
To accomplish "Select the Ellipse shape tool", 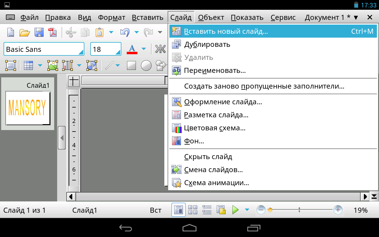I will point(146,65).
